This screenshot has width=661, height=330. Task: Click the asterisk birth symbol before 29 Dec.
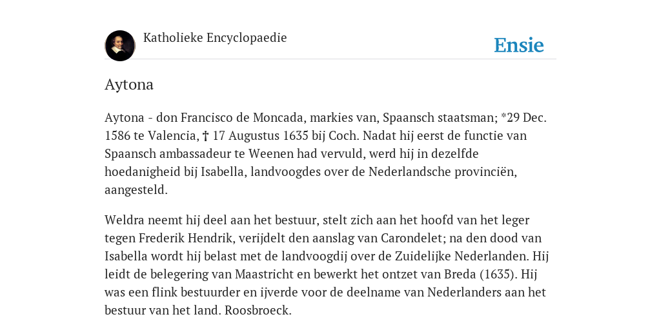pos(503,117)
